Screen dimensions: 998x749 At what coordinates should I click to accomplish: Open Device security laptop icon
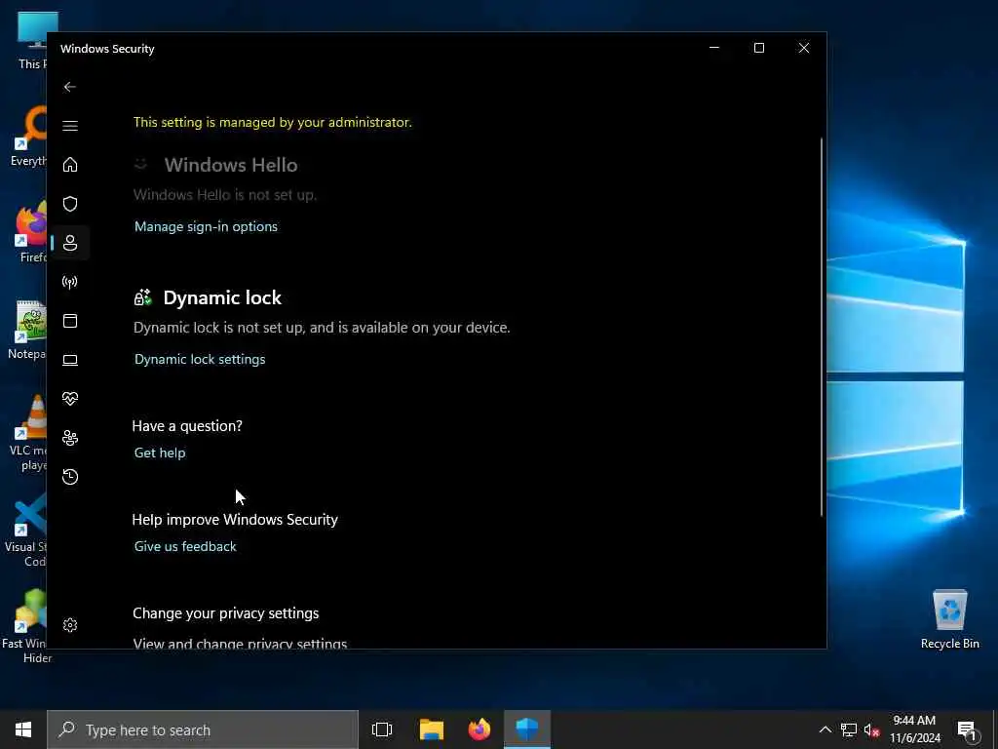click(70, 360)
